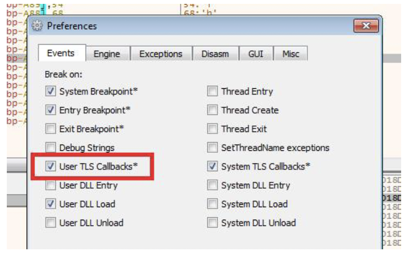Toggle System TLS Callbacks checkbox
Viewport: 406px width, 259px height.
point(212,166)
